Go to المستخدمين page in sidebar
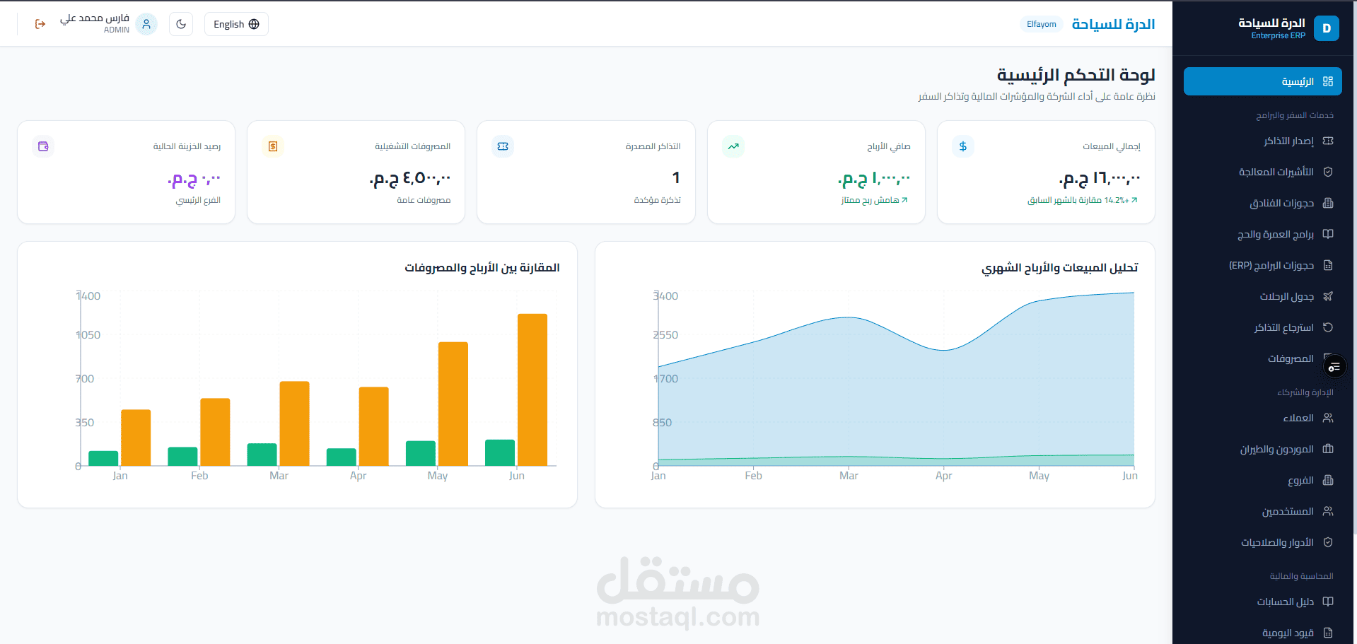 [1262, 511]
